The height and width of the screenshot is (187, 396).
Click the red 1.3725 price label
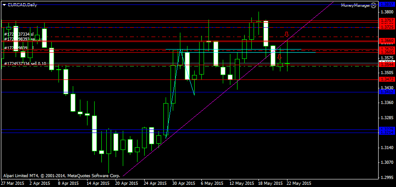(387, 27)
